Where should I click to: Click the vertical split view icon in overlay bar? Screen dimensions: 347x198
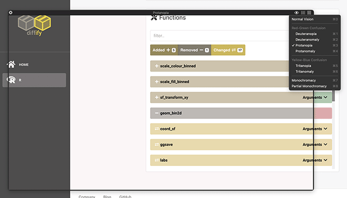coord(303,13)
